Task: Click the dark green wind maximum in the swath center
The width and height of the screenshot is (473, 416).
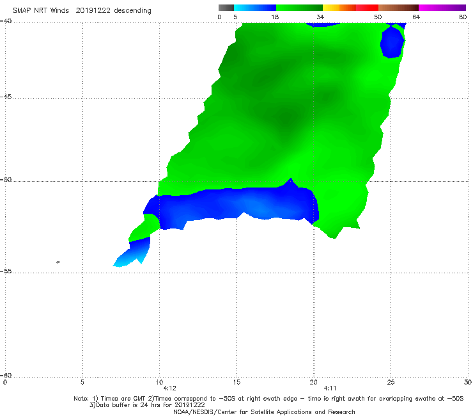Action: coord(287,119)
